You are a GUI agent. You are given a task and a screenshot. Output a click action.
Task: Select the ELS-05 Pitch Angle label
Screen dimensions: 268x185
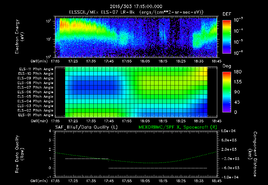pos(35,97)
